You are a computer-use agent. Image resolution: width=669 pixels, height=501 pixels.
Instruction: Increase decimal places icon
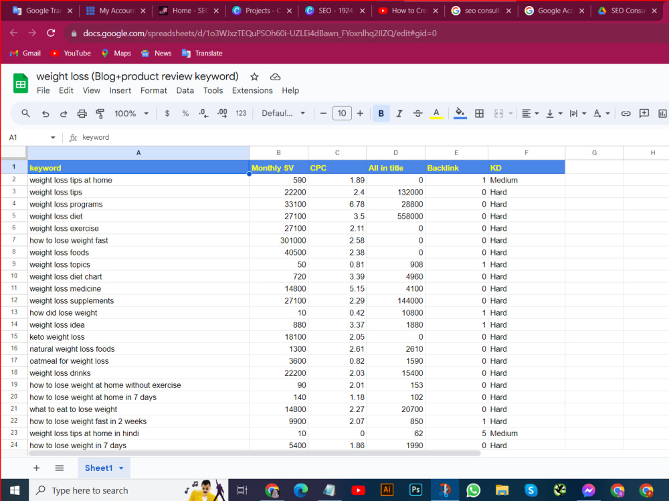pos(222,114)
